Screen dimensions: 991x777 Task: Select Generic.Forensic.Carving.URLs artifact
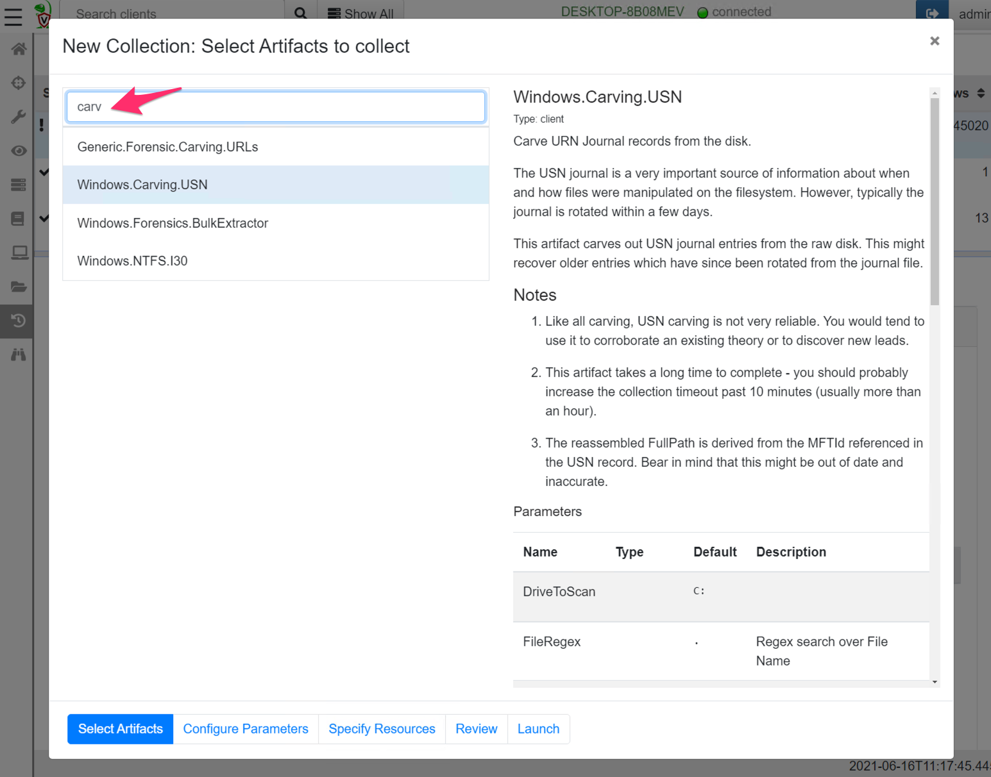tap(167, 147)
